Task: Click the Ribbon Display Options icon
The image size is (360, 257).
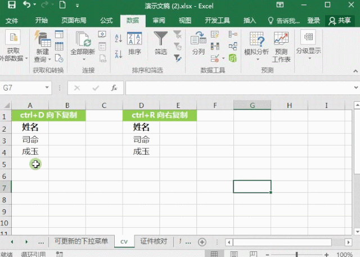Action: (280, 4)
